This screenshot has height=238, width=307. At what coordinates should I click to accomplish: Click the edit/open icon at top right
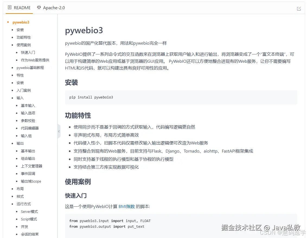299,9
